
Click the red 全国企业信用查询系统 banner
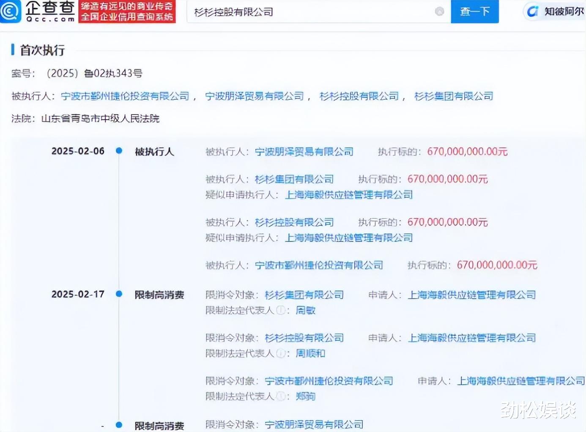tap(127, 12)
